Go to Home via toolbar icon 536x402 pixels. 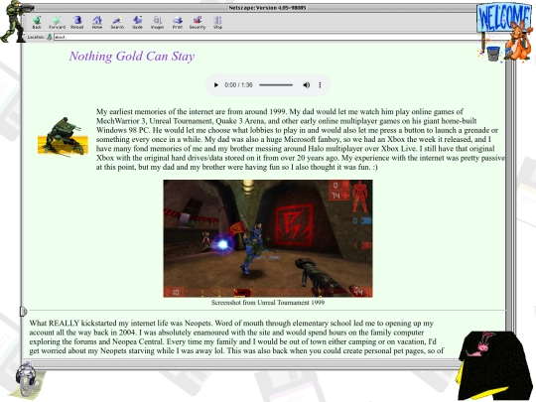(x=97, y=23)
